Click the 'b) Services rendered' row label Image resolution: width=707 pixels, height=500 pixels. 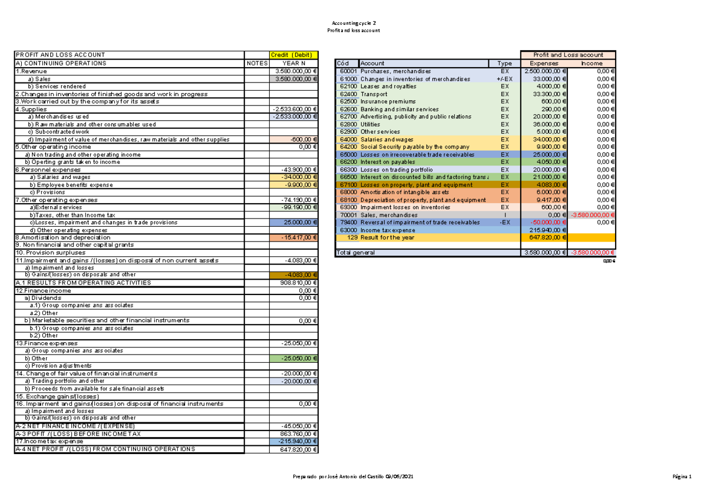(57, 86)
